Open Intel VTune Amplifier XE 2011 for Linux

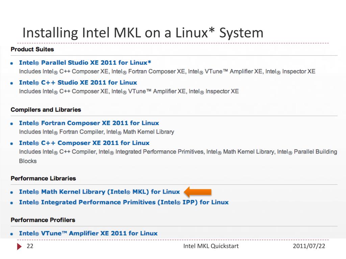(x=88, y=233)
